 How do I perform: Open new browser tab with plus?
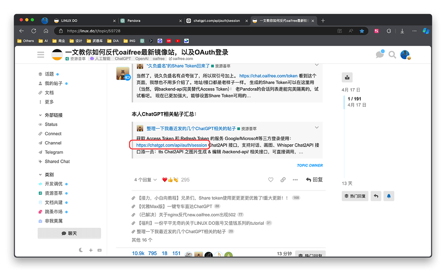click(x=323, y=20)
